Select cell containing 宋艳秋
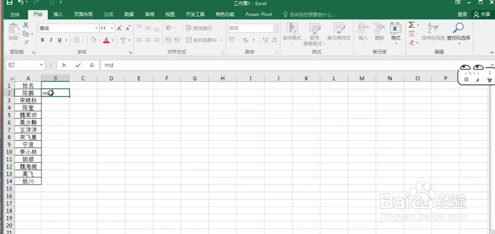The height and width of the screenshot is (234, 495). pyautogui.click(x=28, y=101)
